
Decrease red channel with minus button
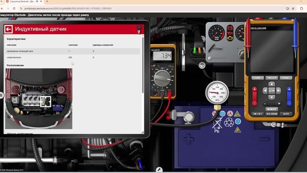pos(254,103)
